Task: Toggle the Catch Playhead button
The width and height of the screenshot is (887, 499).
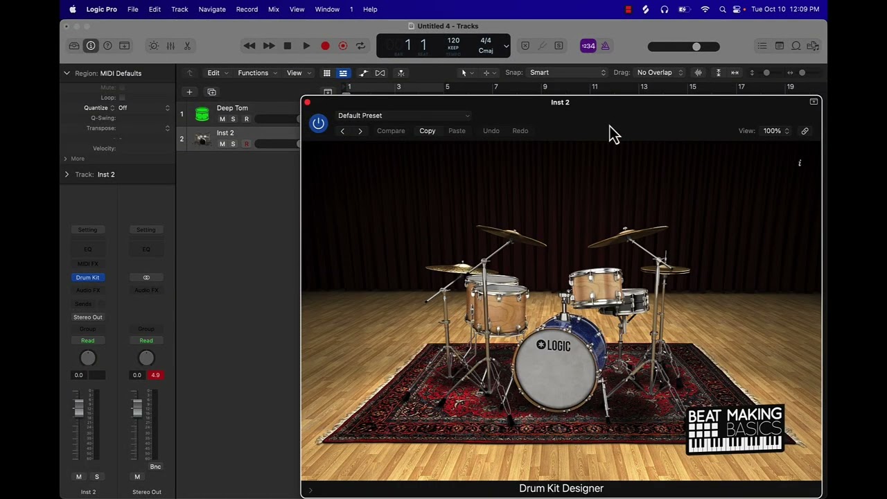Action: click(x=401, y=73)
